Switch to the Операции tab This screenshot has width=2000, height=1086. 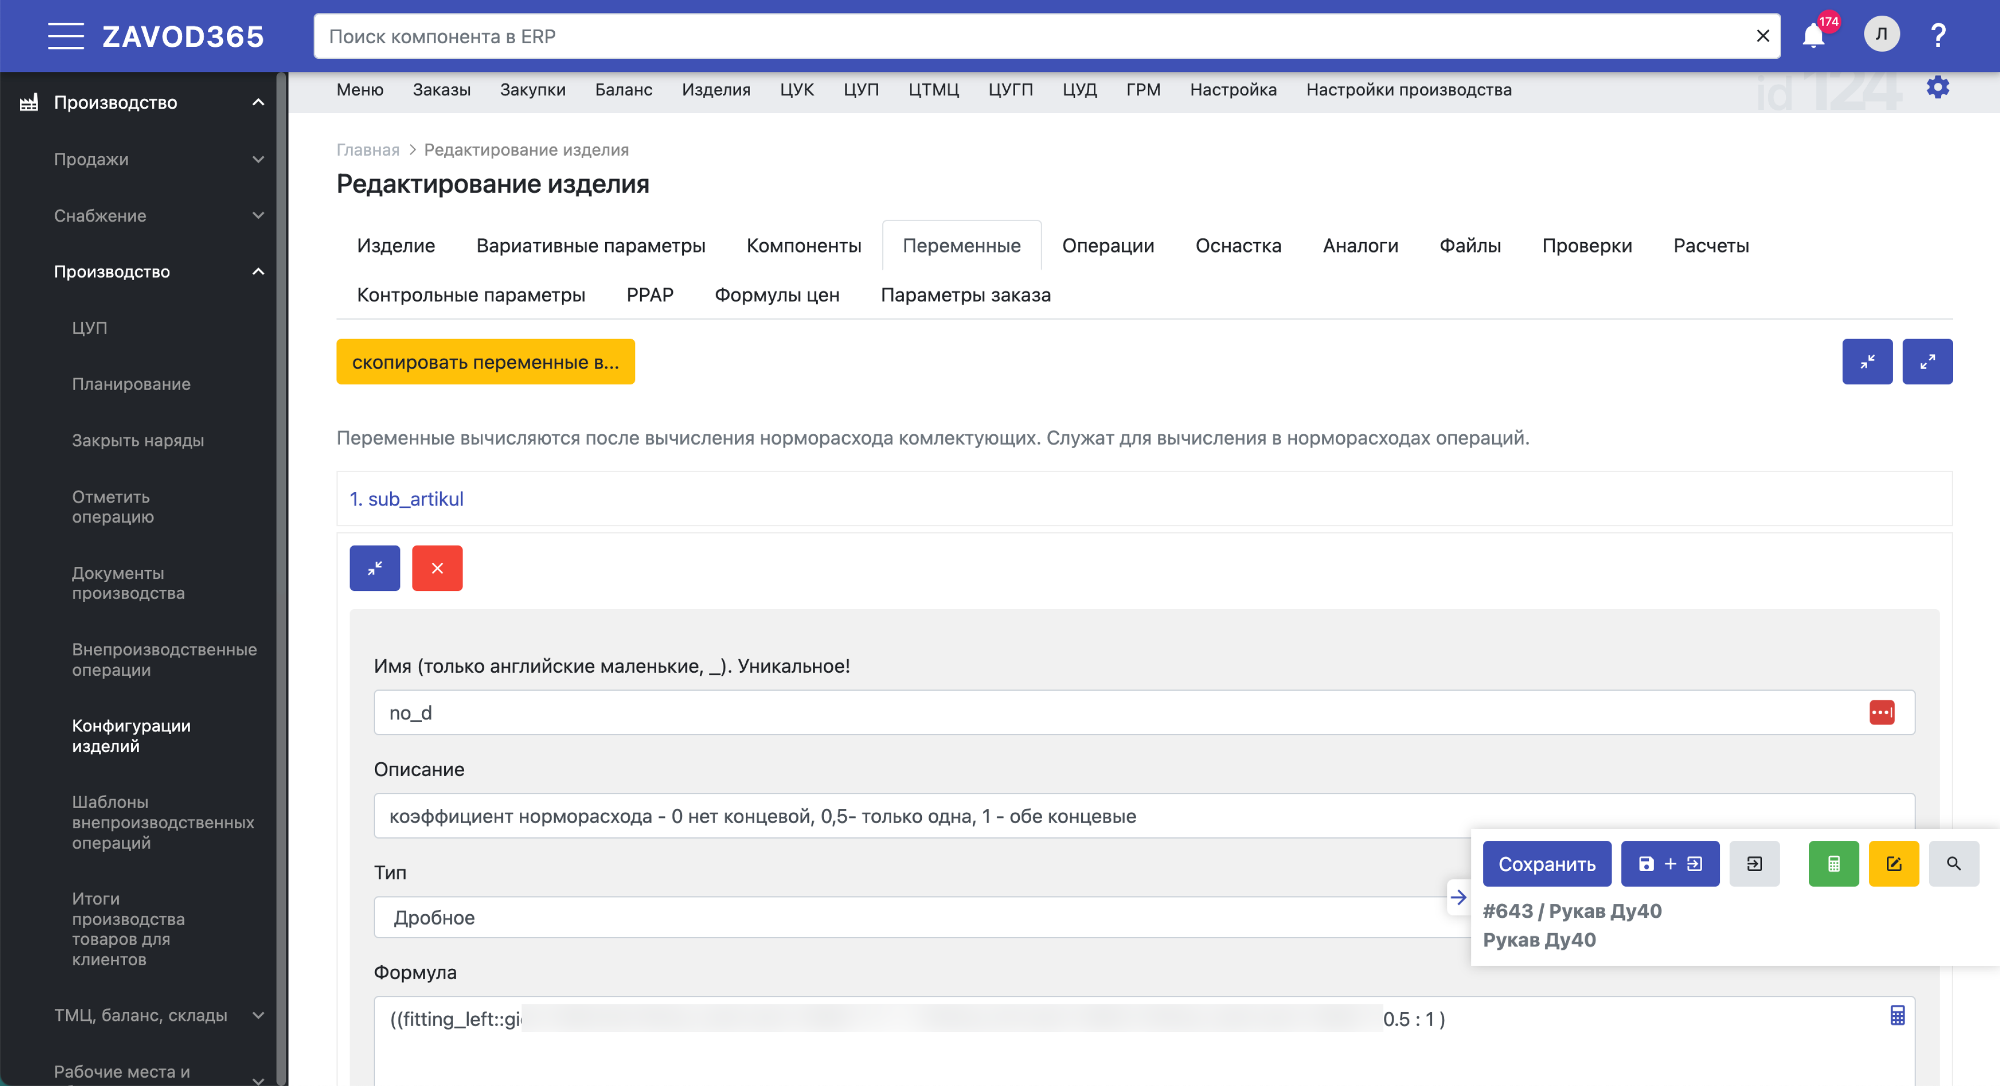coord(1107,246)
